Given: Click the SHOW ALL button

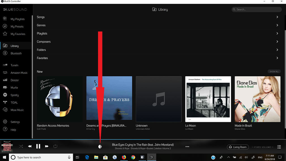Looking at the screenshot, I should 274,72.
